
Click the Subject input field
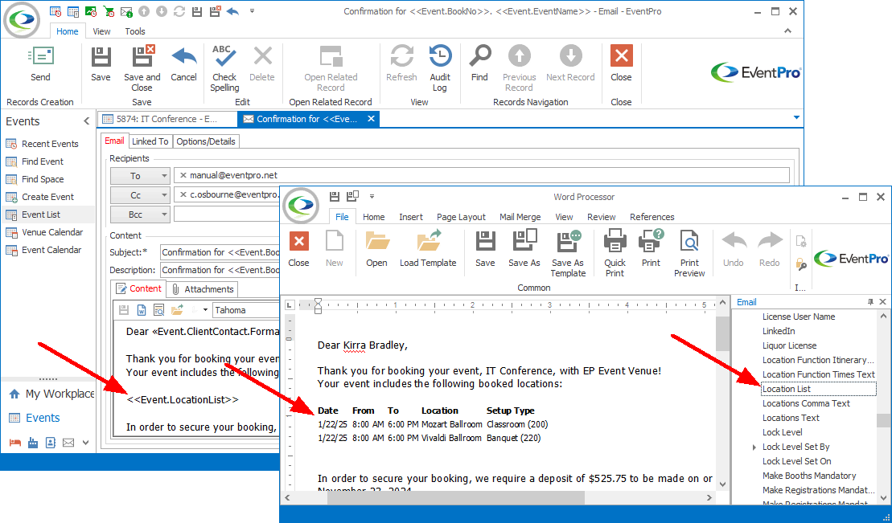pyautogui.click(x=220, y=251)
